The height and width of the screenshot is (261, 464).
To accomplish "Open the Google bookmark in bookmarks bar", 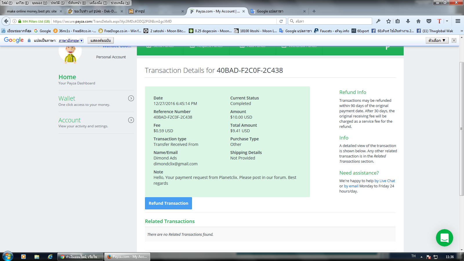I will pos(42,31).
